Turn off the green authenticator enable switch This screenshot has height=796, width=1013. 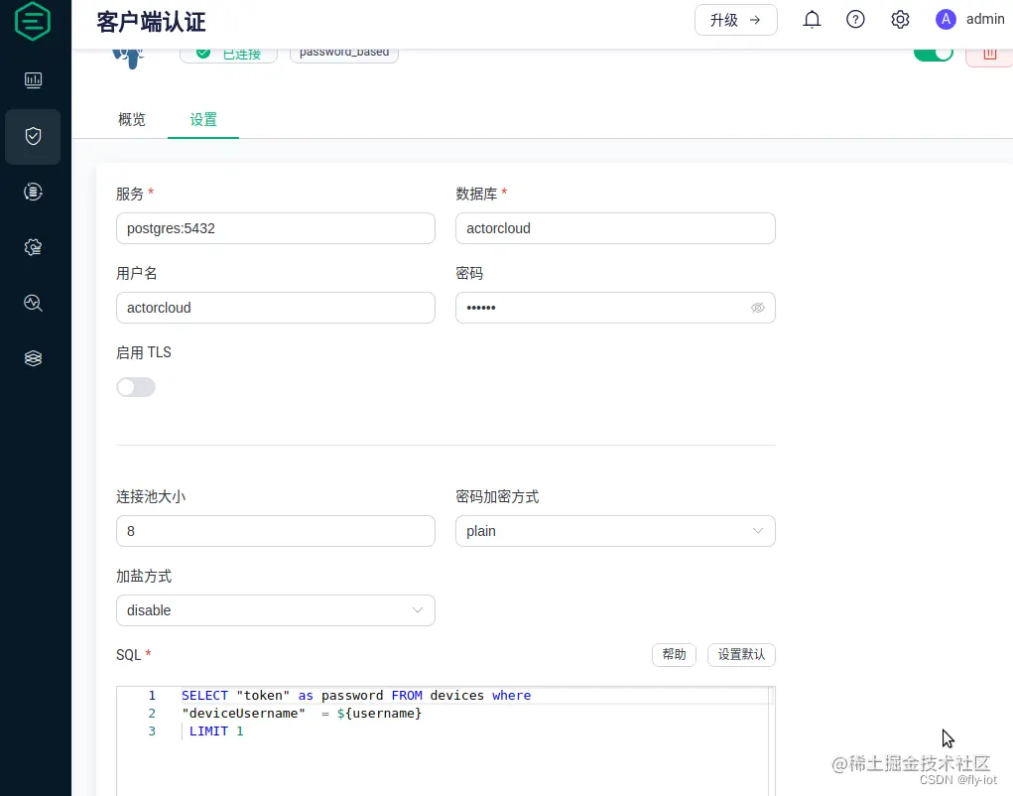pyautogui.click(x=934, y=55)
